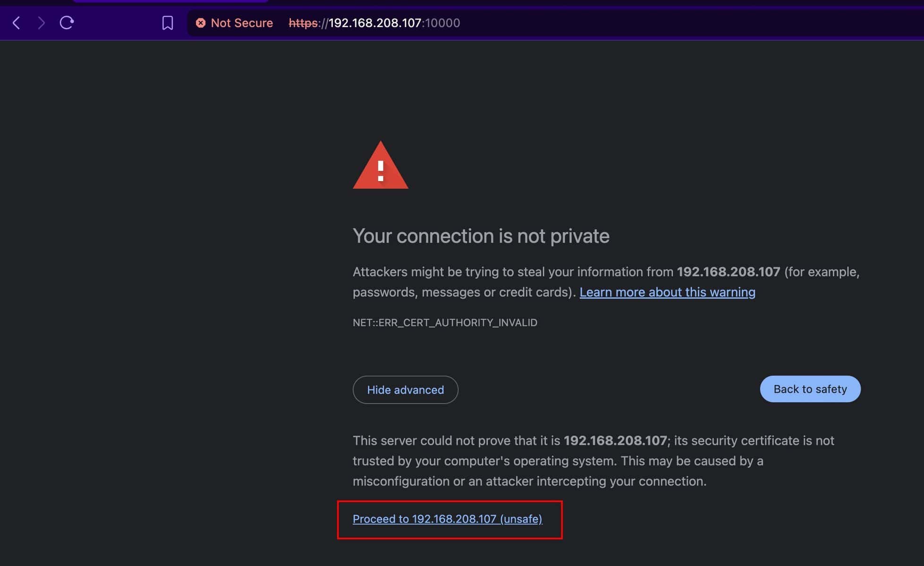Reload the current page
This screenshot has height=566, width=924.
pyautogui.click(x=67, y=23)
